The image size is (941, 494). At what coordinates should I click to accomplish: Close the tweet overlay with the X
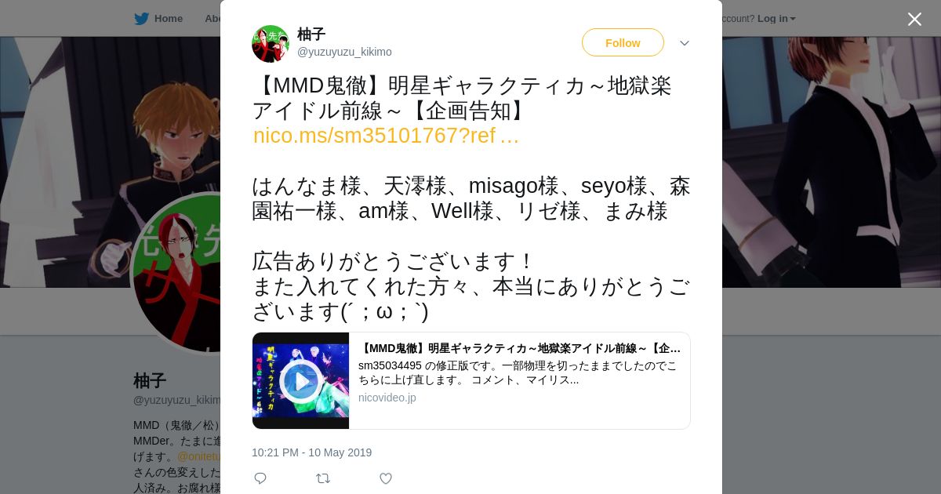(x=914, y=19)
